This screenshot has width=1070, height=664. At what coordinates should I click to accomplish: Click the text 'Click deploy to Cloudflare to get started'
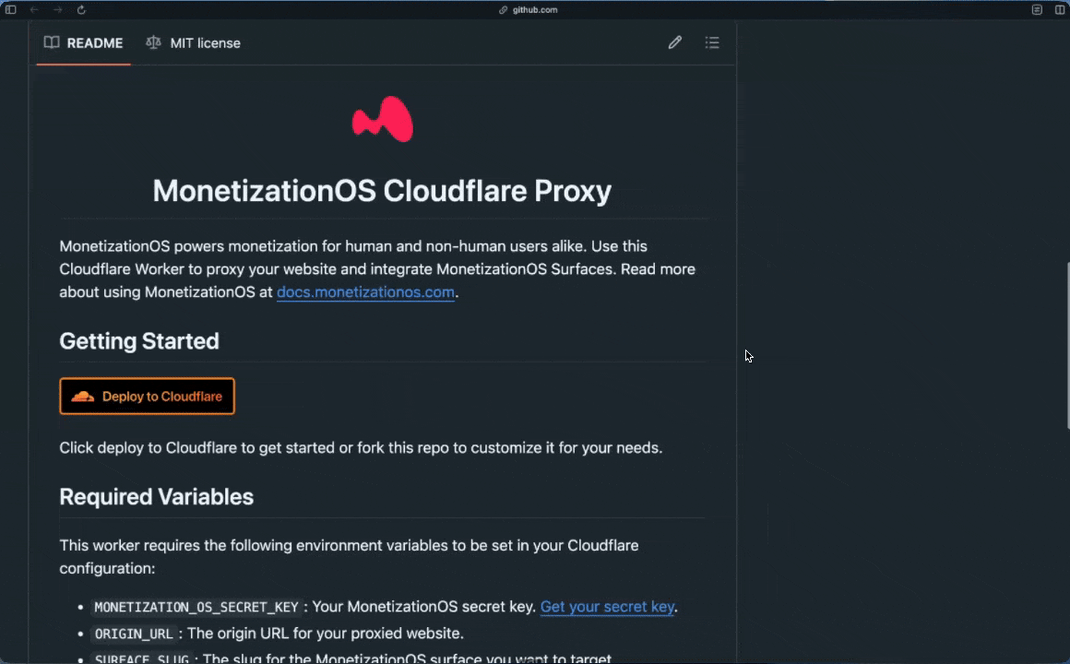coord(197,448)
